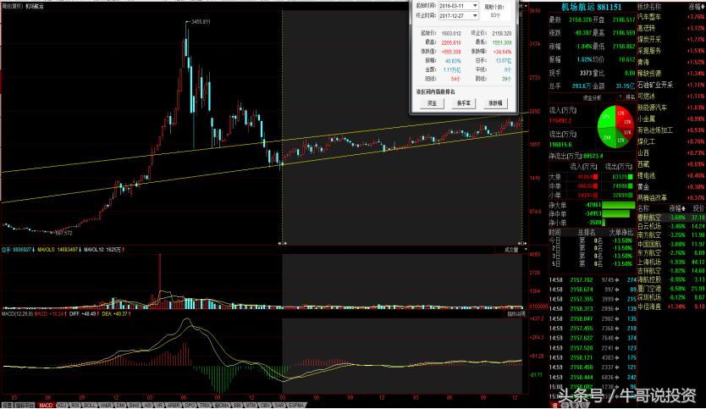Open the 锂电池 sector row
706x409 pixels.
point(671,175)
